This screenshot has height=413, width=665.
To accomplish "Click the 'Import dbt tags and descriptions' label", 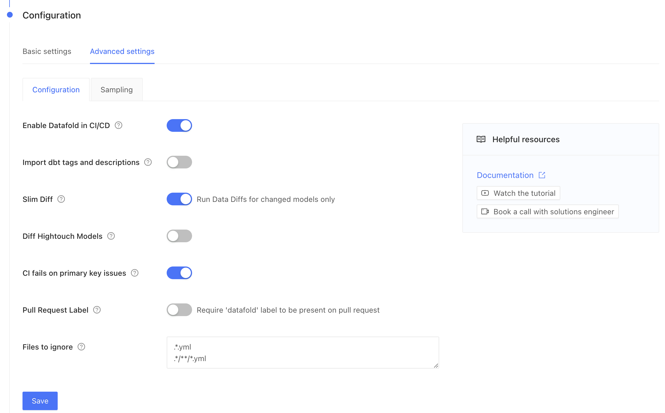I will click(x=81, y=162).
